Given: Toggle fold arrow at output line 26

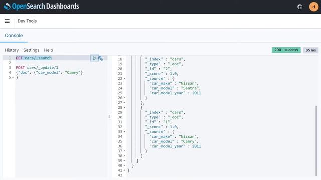Looking at the screenshot, I should pyautogui.click(x=124, y=98).
